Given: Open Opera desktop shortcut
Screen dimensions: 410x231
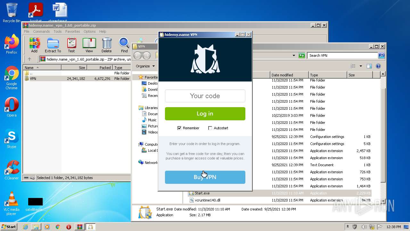Looking at the screenshot, I should point(12,107).
